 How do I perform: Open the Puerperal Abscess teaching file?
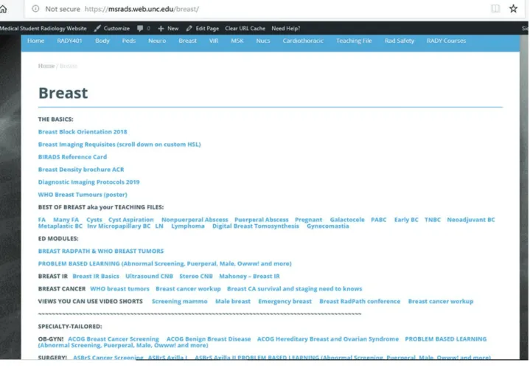coord(261,220)
